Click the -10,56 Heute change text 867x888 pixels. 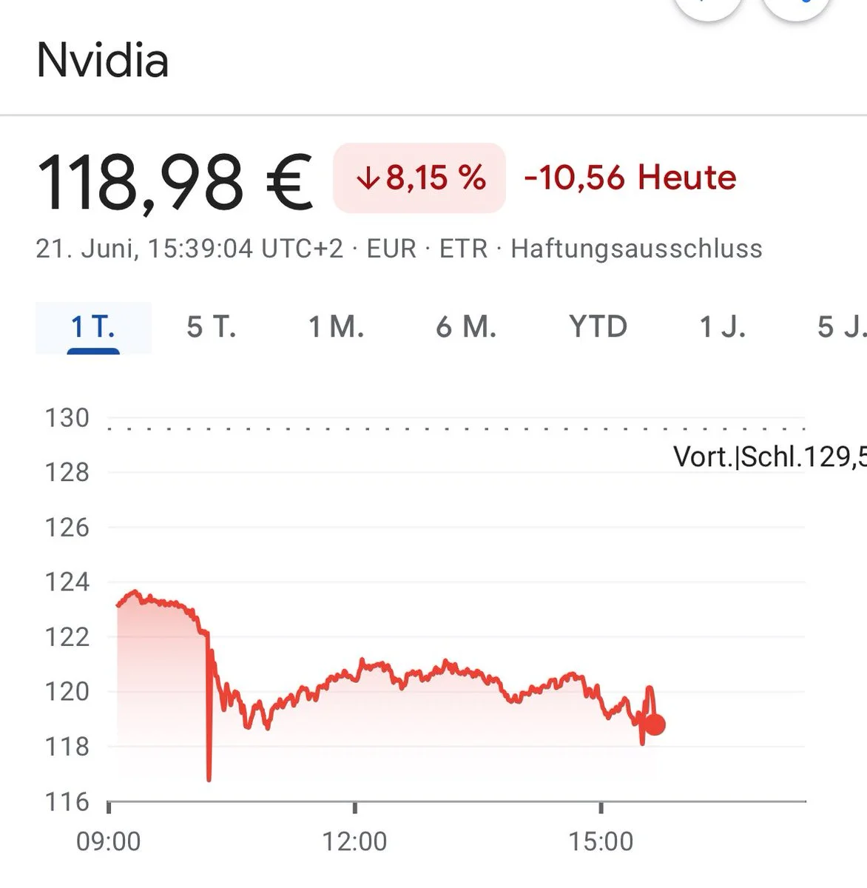630,178
